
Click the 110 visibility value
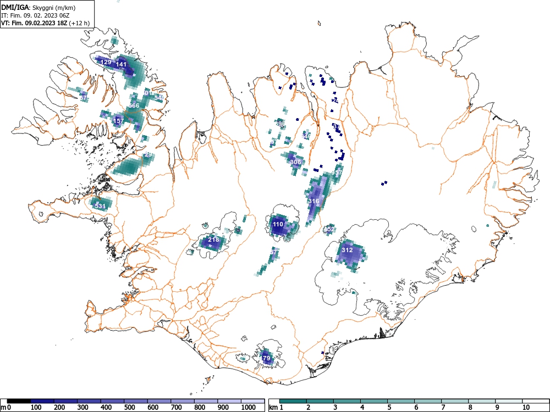click(x=278, y=225)
